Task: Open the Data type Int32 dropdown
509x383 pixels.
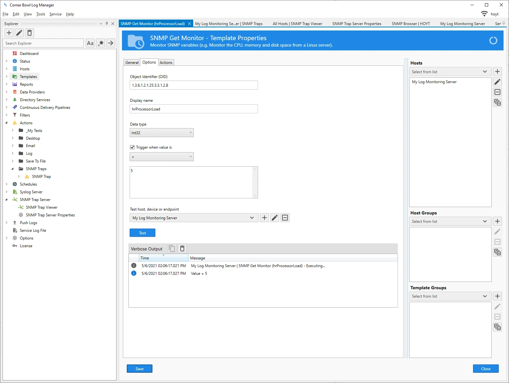Action: tap(161, 133)
